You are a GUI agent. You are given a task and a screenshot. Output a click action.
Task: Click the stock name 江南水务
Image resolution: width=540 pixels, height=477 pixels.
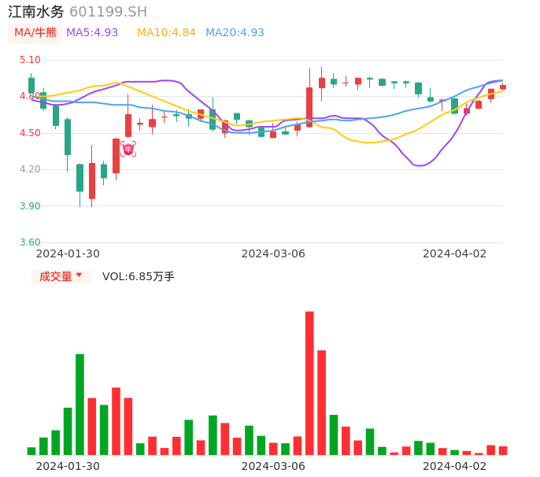click(36, 12)
